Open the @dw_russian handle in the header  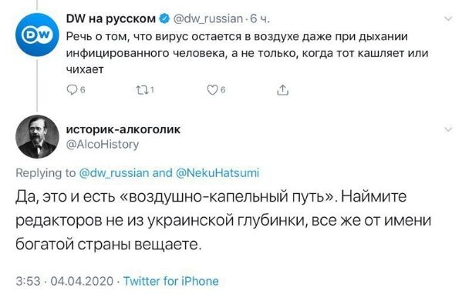(x=208, y=19)
